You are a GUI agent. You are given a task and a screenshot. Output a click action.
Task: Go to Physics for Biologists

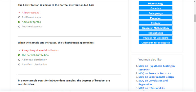tap(156, 37)
